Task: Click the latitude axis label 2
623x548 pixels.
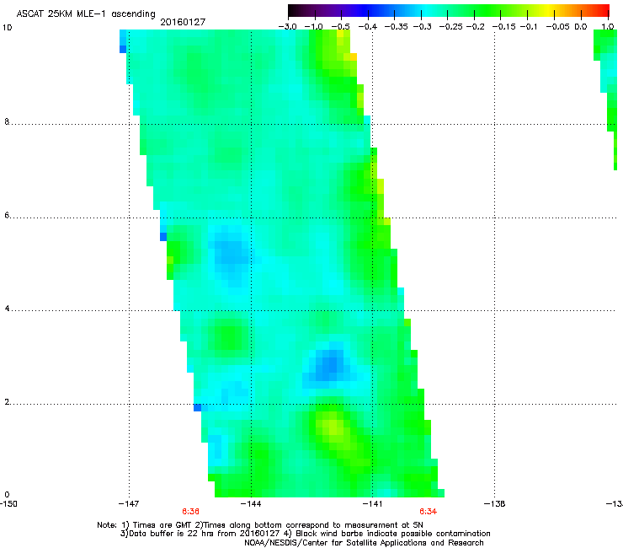Action: (7, 402)
